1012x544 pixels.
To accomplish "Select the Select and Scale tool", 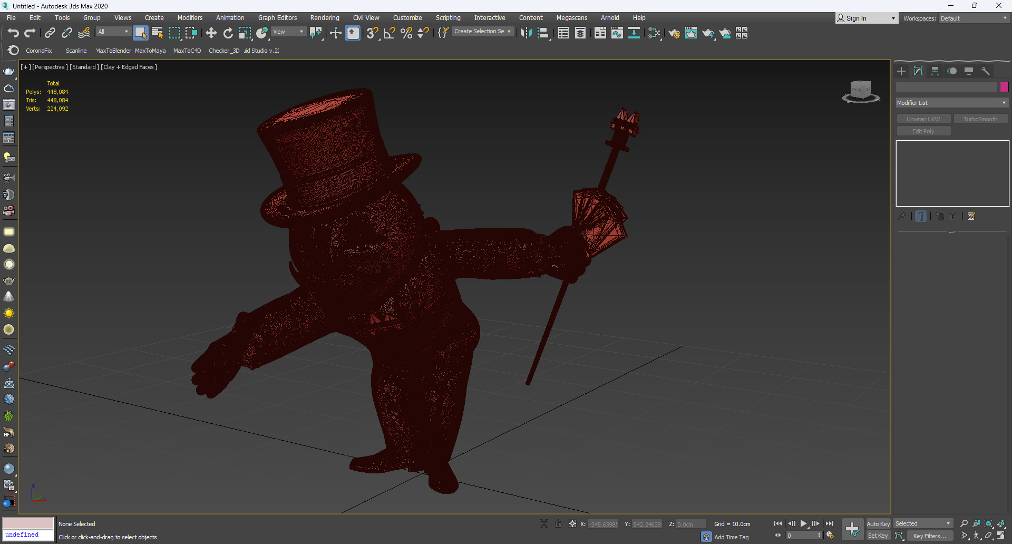I will coord(245,33).
